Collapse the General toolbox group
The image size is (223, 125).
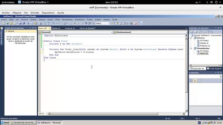[x=6, y=31]
